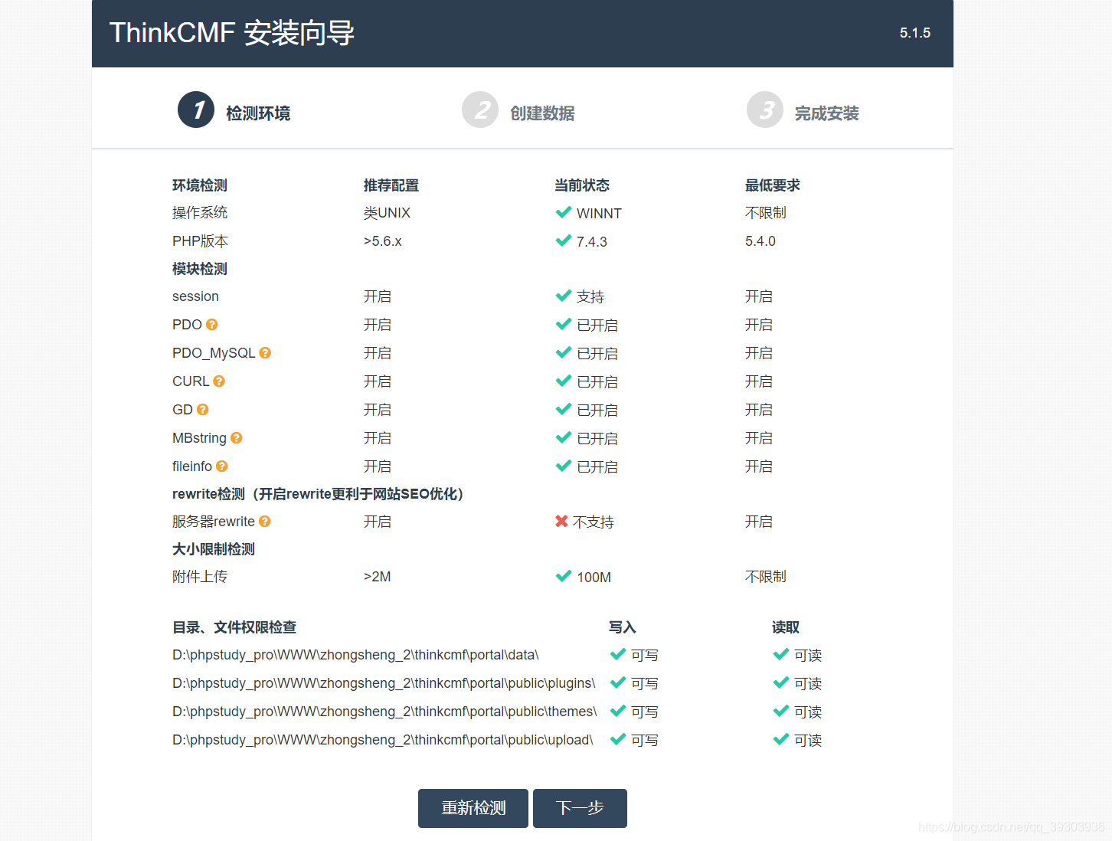
Task: Click the 附件上传 row label
Action: point(200,577)
